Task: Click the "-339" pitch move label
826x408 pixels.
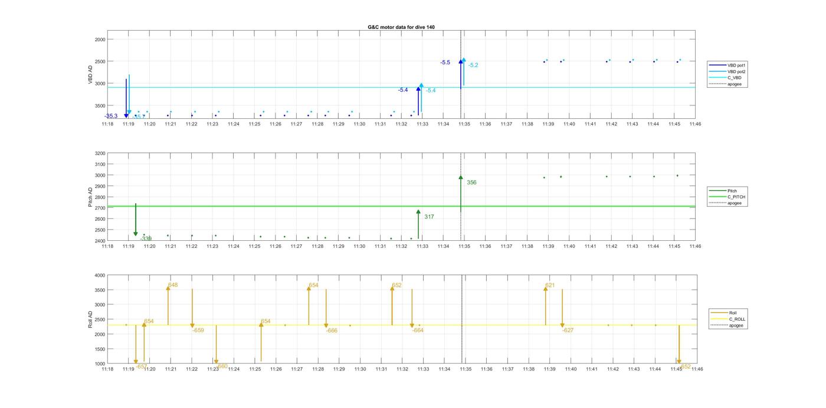Action: pos(146,238)
